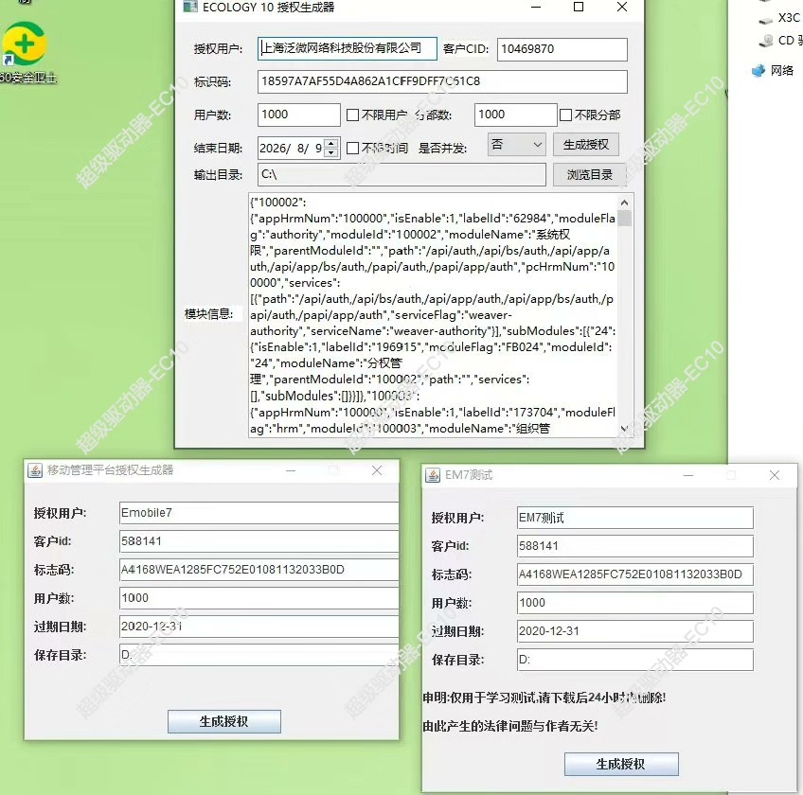Screen dimensions: 803x795
Task: Expand the 是否并发 dropdown showing 否
Action: (x=516, y=145)
